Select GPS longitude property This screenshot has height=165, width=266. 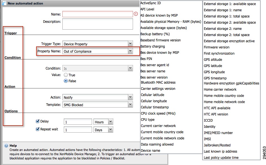click(x=214, y=72)
